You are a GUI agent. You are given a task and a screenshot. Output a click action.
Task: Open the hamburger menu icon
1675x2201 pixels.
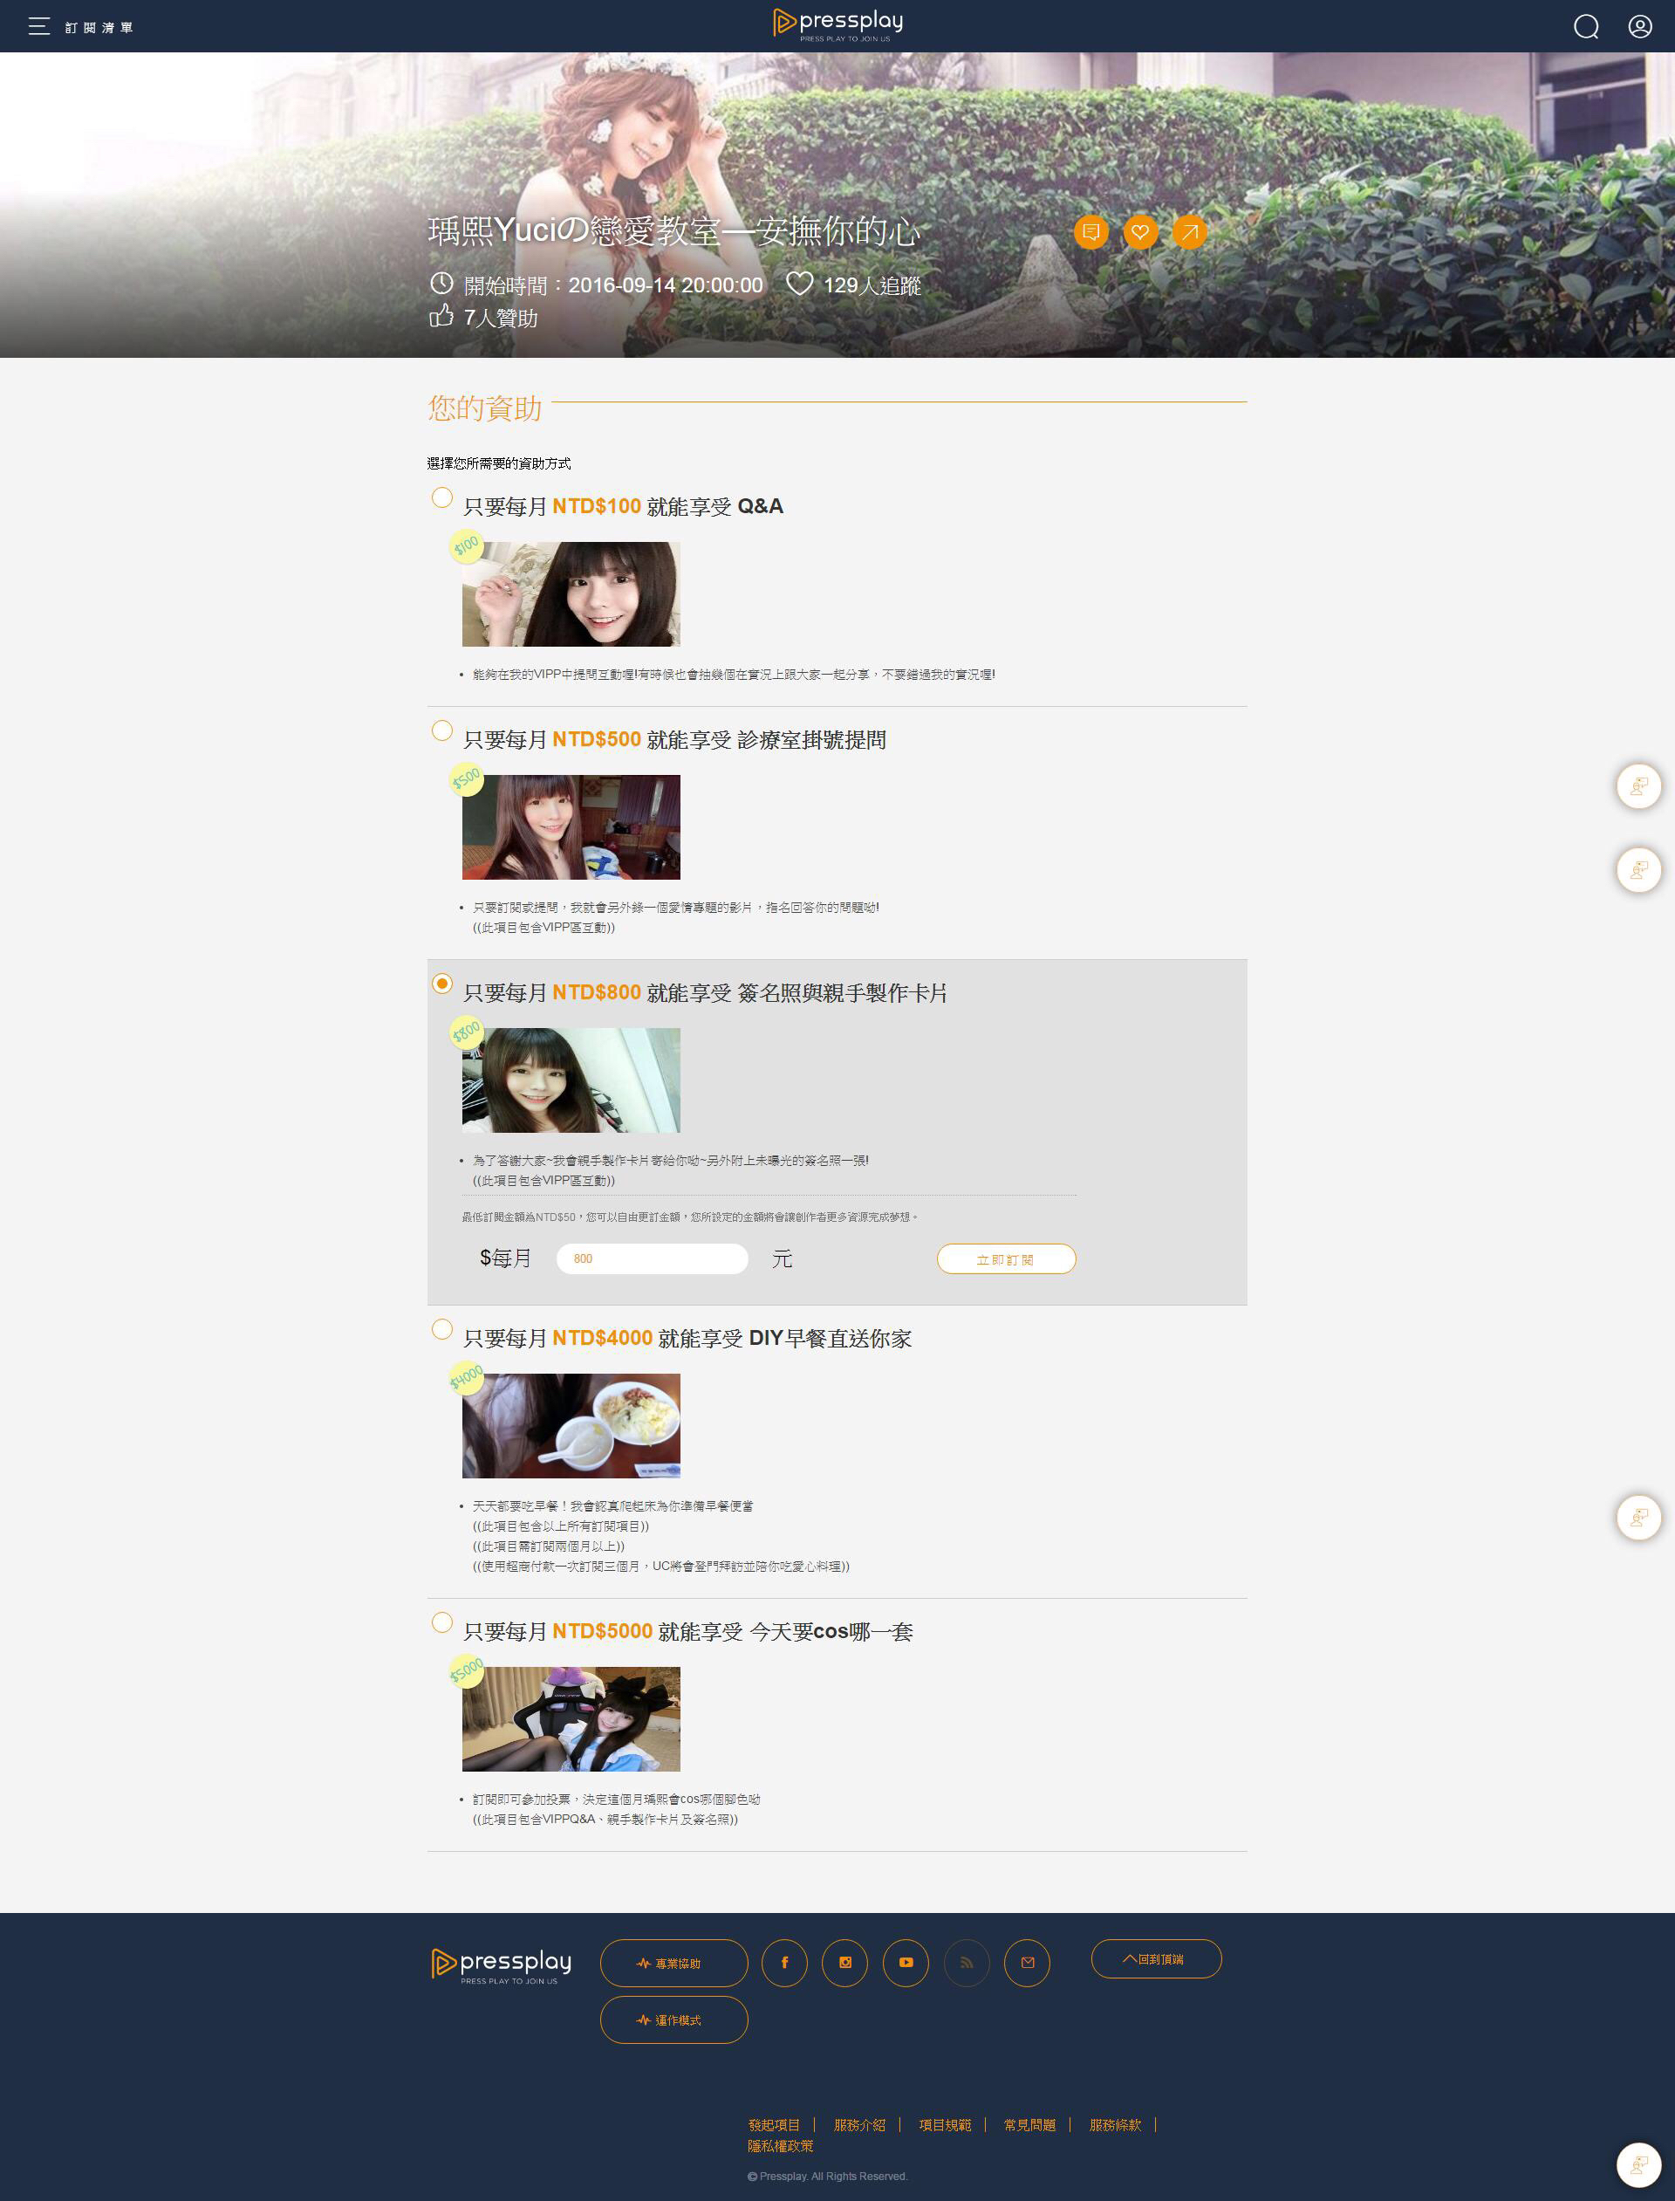tap(39, 27)
